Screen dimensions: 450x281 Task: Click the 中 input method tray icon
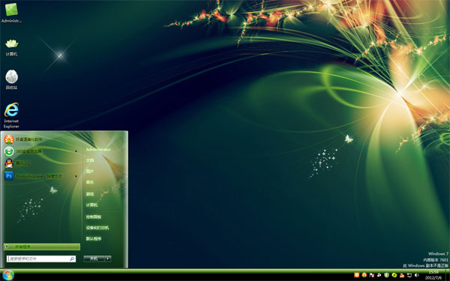(x=357, y=275)
